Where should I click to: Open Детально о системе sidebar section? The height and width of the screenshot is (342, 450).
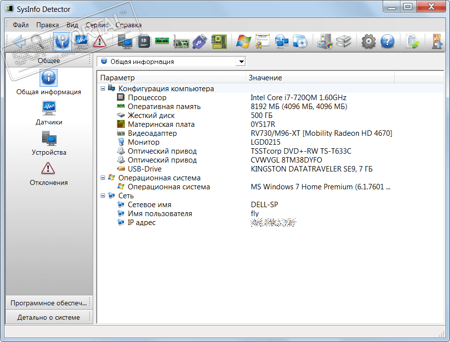(49, 317)
